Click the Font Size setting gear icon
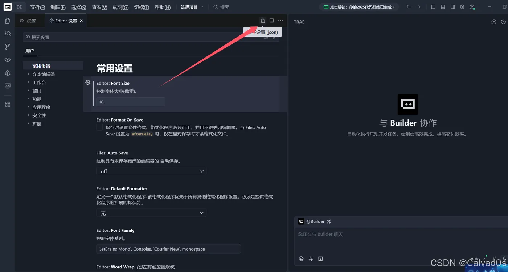This screenshot has width=508, height=272. (88, 82)
